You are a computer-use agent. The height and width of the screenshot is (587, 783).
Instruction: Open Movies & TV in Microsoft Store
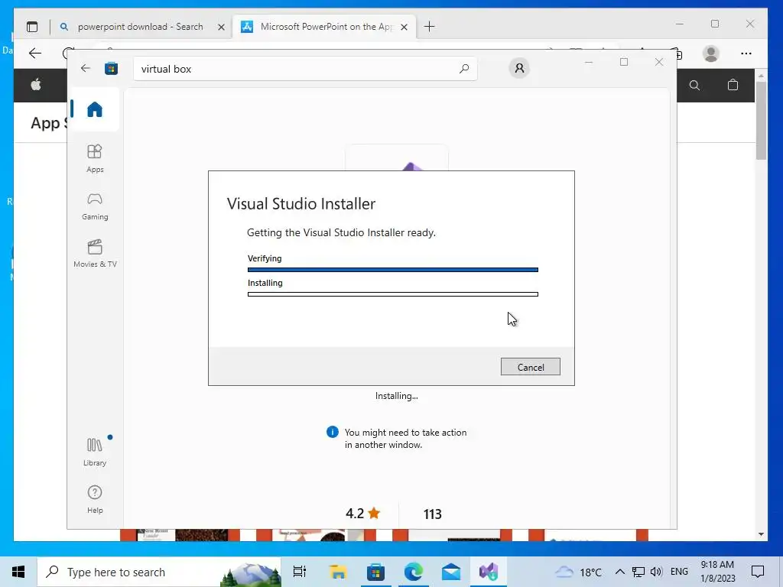[x=95, y=254]
